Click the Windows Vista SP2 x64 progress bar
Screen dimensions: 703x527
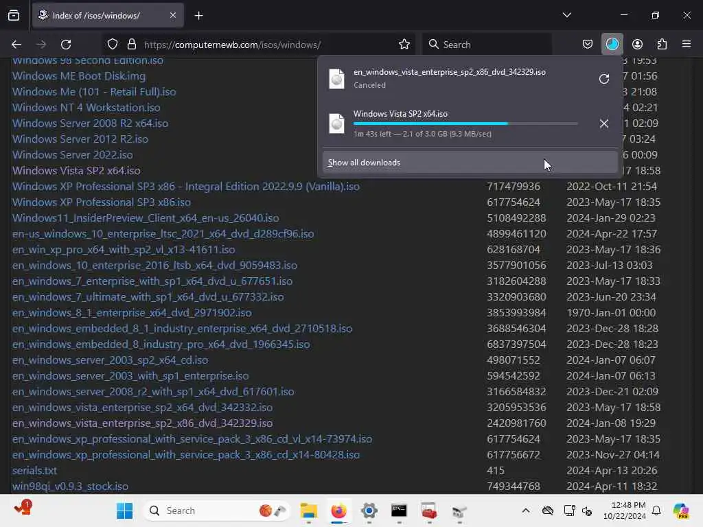465,124
